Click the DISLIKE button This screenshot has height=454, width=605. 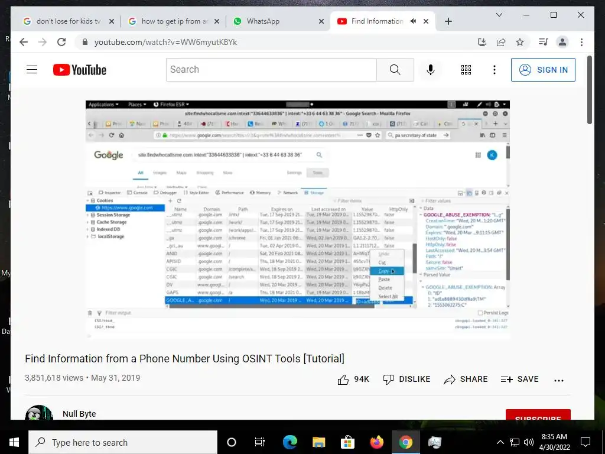point(406,380)
